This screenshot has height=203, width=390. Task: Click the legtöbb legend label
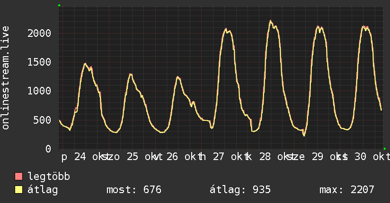(49, 176)
